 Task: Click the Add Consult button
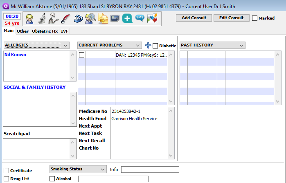(194, 18)
